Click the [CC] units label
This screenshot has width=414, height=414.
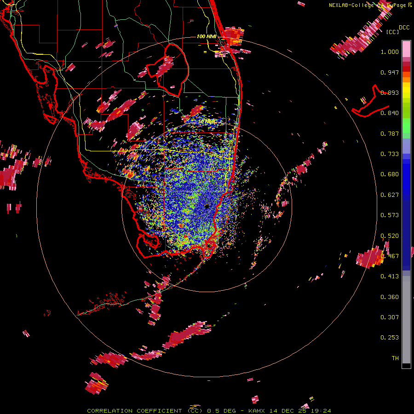pos(392,32)
